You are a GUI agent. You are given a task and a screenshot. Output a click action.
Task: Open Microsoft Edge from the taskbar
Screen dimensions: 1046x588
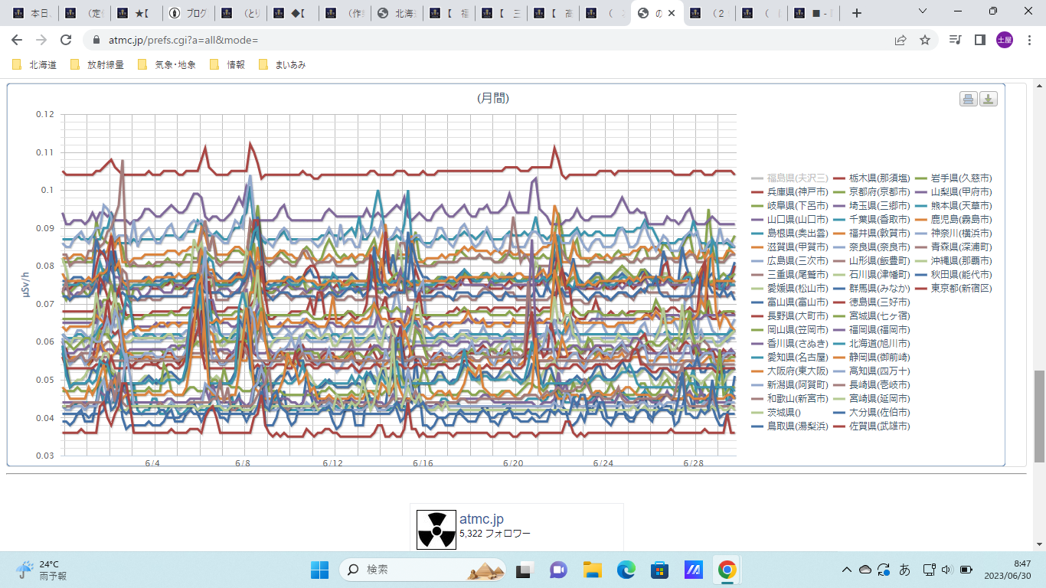626,570
